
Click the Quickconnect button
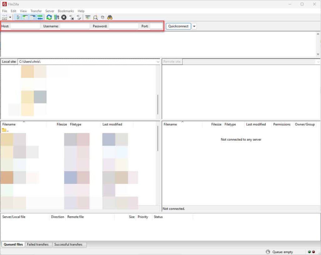178,26
